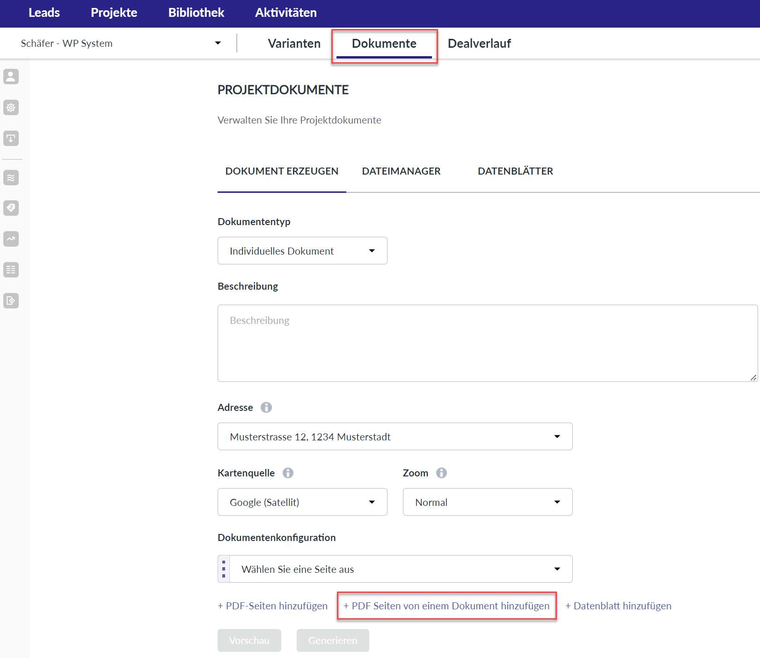The width and height of the screenshot is (760, 658).
Task: Click the document preview sidebar icon
Action: click(x=11, y=300)
